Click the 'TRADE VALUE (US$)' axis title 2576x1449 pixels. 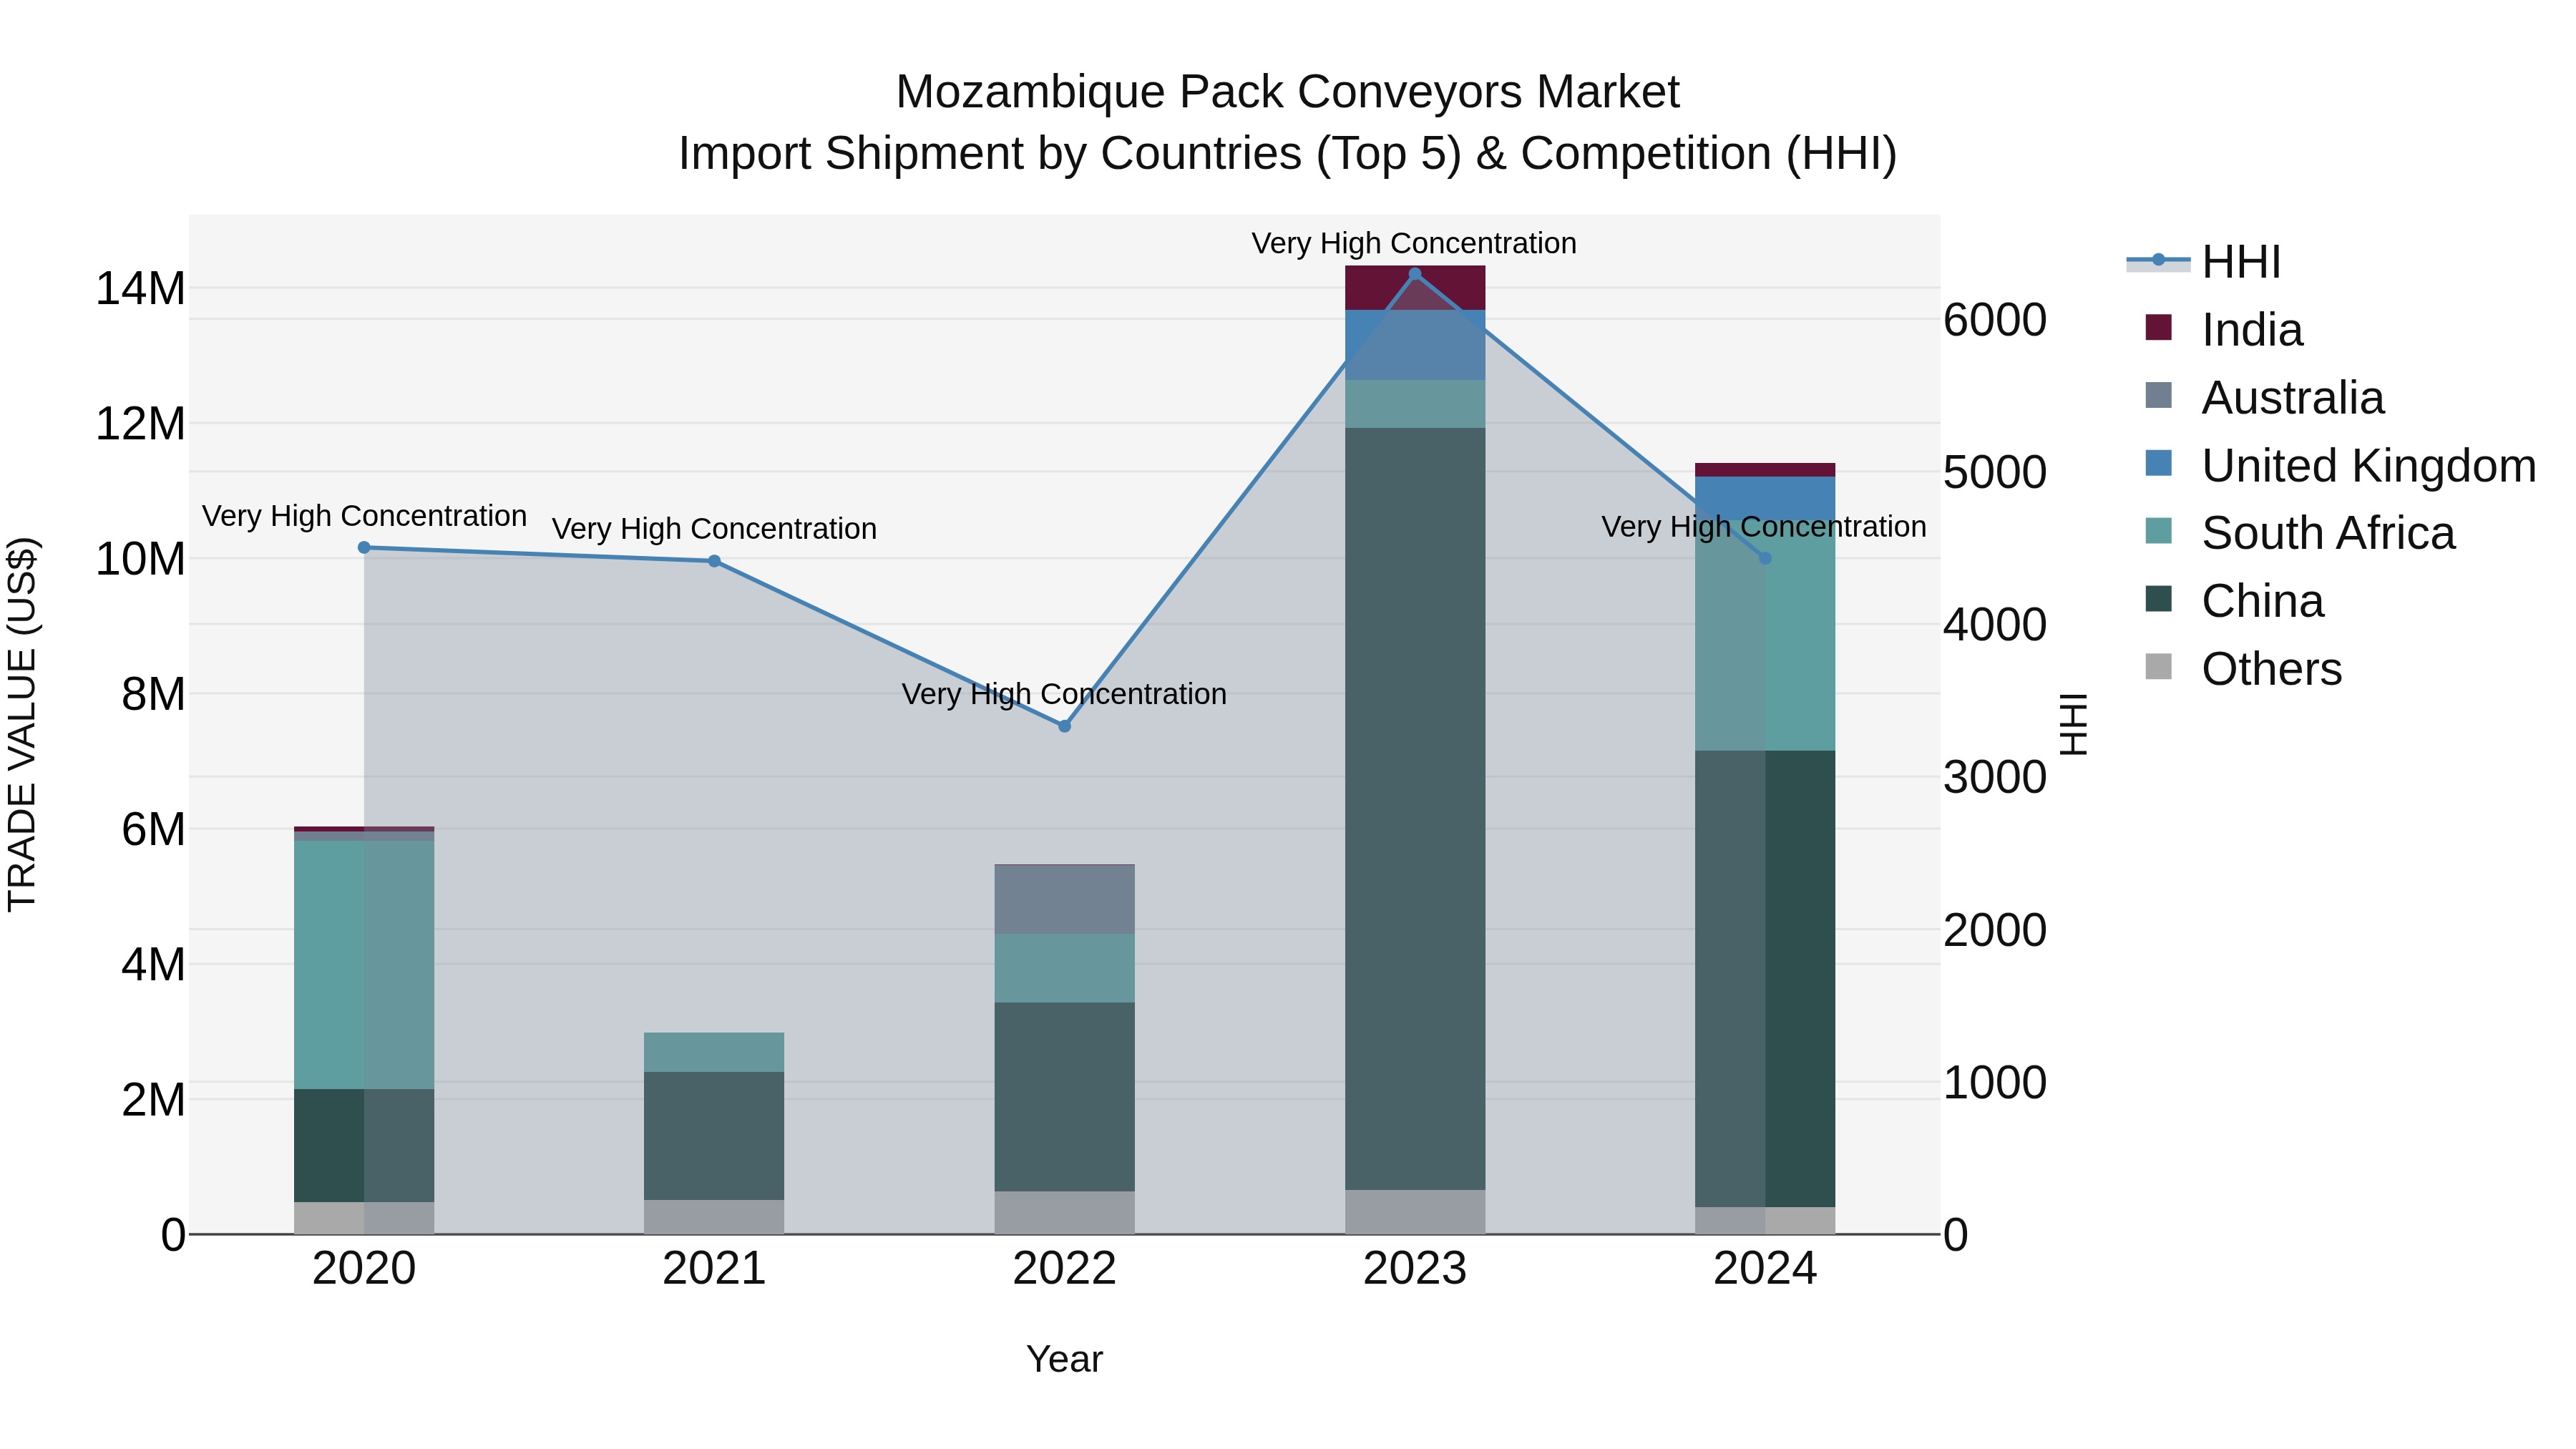tap(22, 724)
